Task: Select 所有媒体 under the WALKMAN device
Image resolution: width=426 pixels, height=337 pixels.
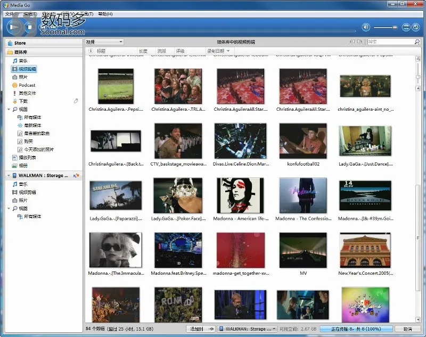Action: [29, 217]
